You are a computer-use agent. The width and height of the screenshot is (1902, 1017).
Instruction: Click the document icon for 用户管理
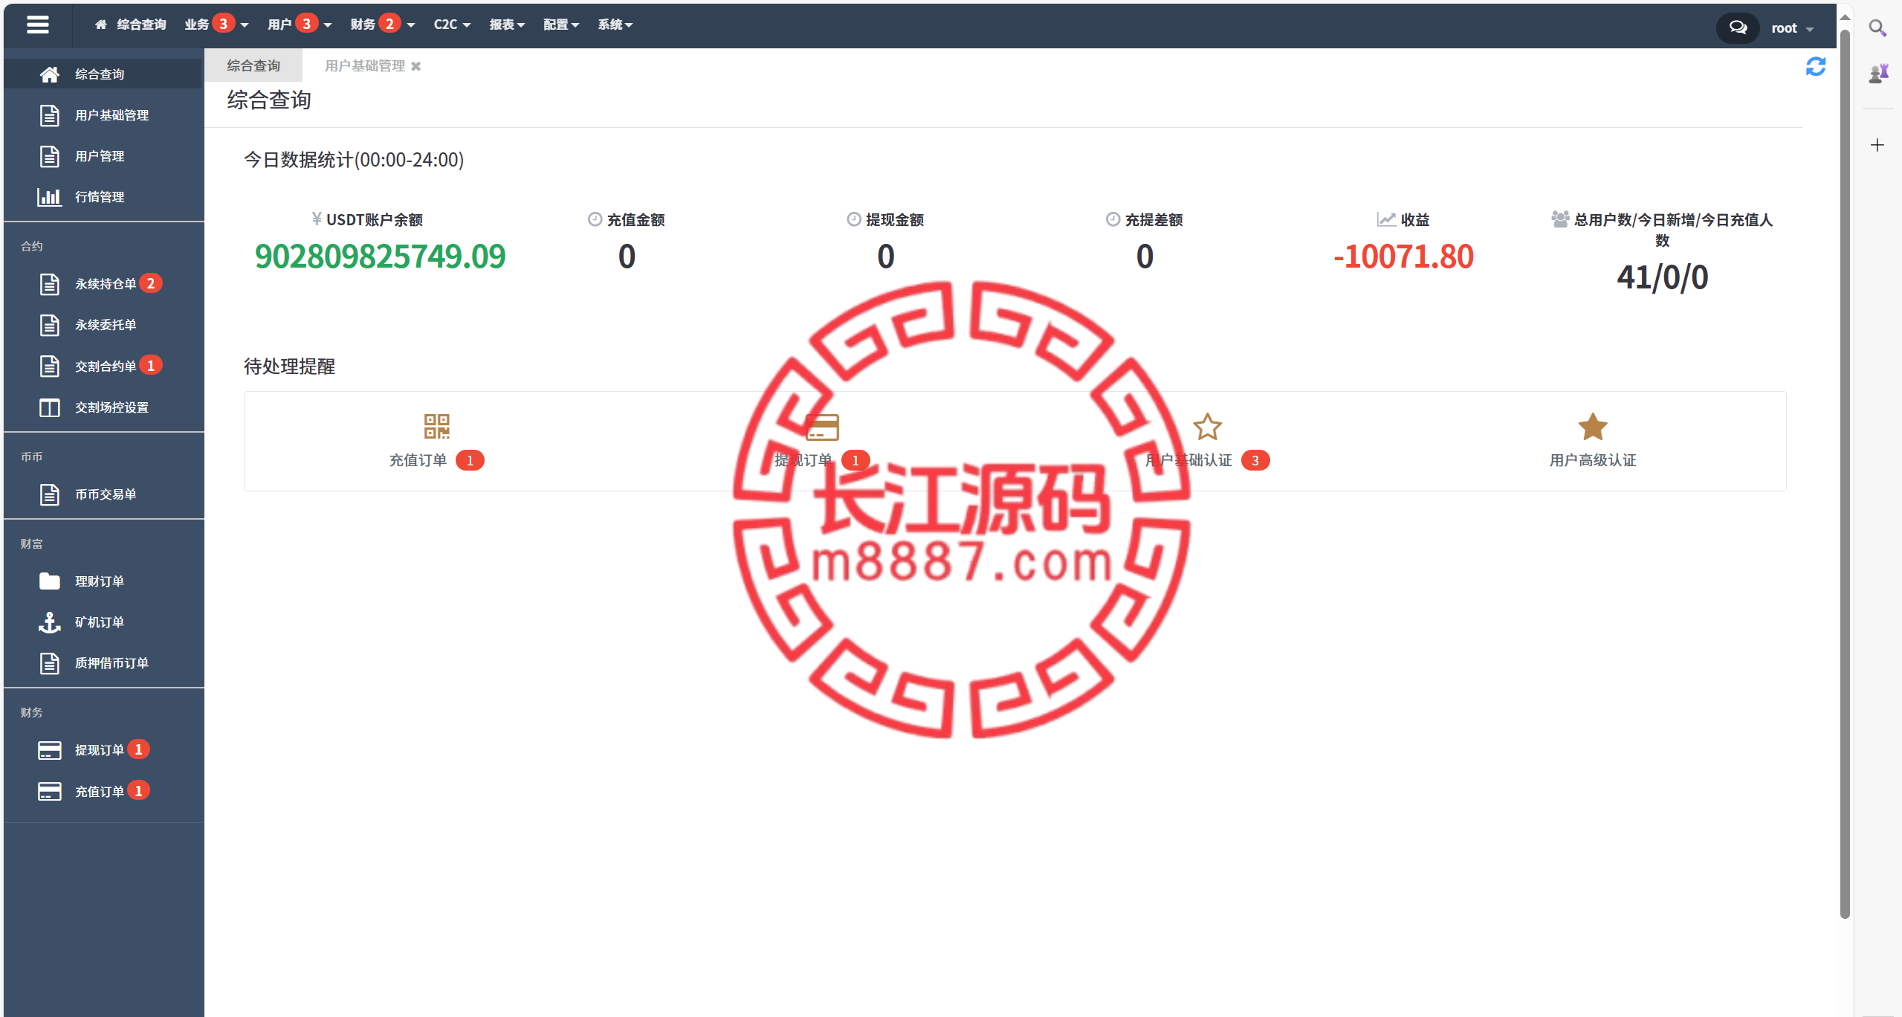click(49, 156)
